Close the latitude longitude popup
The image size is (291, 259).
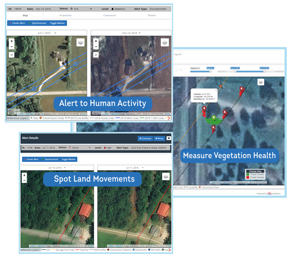[216, 90]
